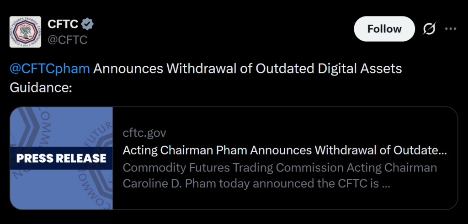The image size is (468, 224).
Task: Open the three-dot More options menu
Action: coord(451,29)
